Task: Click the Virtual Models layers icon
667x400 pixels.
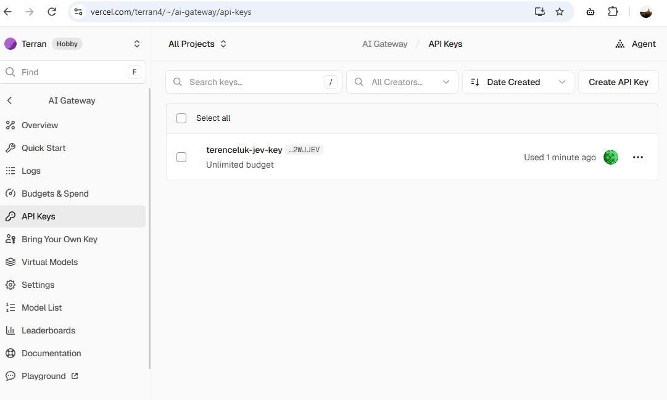Action: [10, 262]
